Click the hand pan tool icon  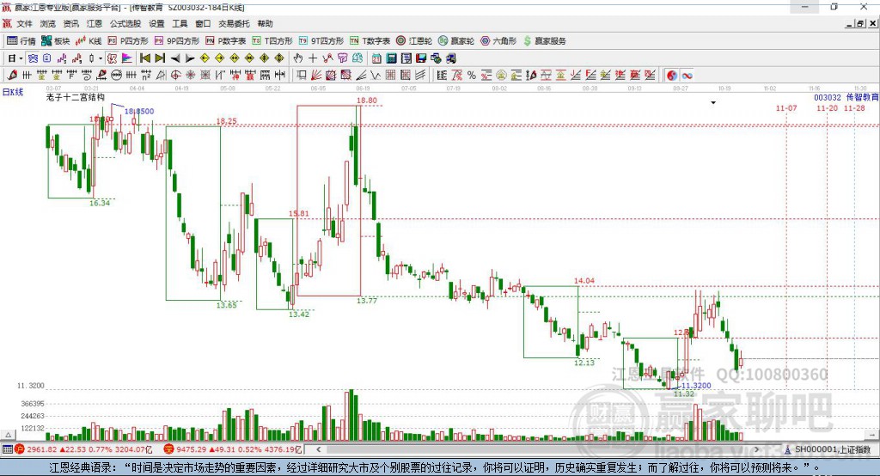pyautogui.click(x=298, y=58)
